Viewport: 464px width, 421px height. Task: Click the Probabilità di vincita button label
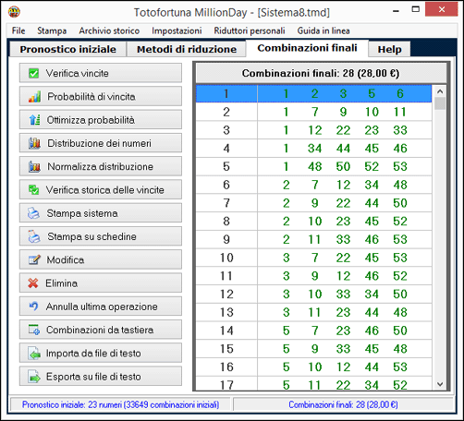(92, 97)
